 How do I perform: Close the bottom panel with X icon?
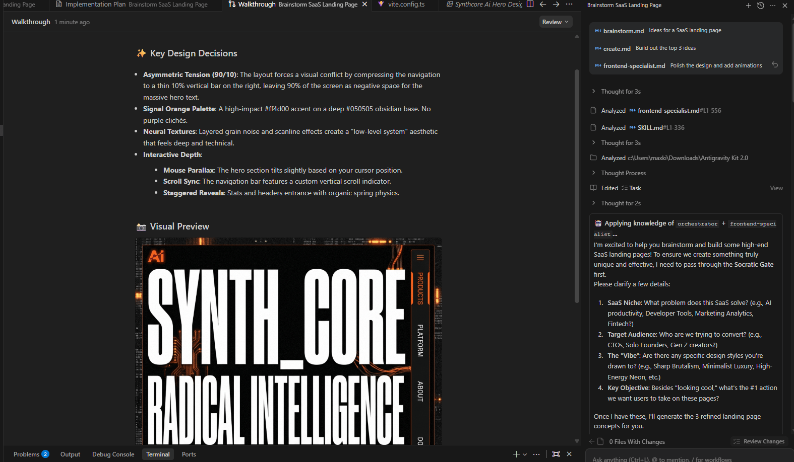coord(569,454)
